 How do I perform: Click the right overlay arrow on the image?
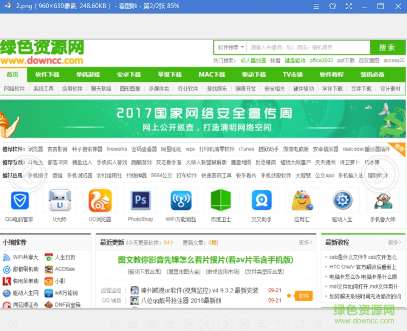coord(380,174)
